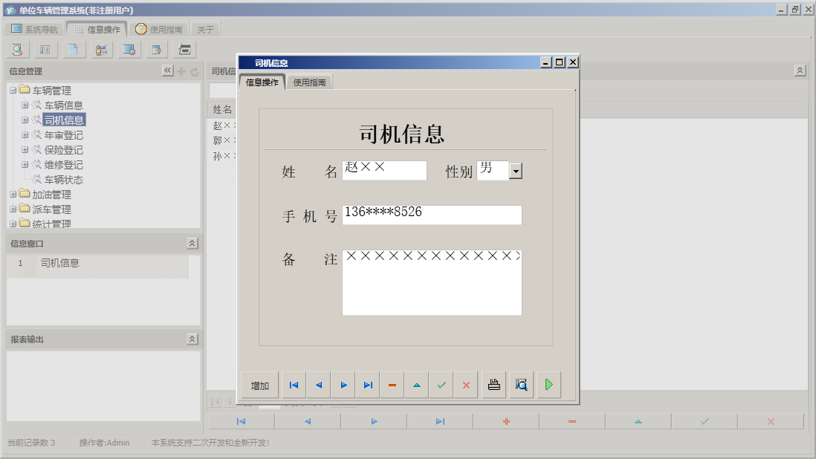Select the 车辆状态 tree item
This screenshot has width=816, height=459.
[63, 180]
